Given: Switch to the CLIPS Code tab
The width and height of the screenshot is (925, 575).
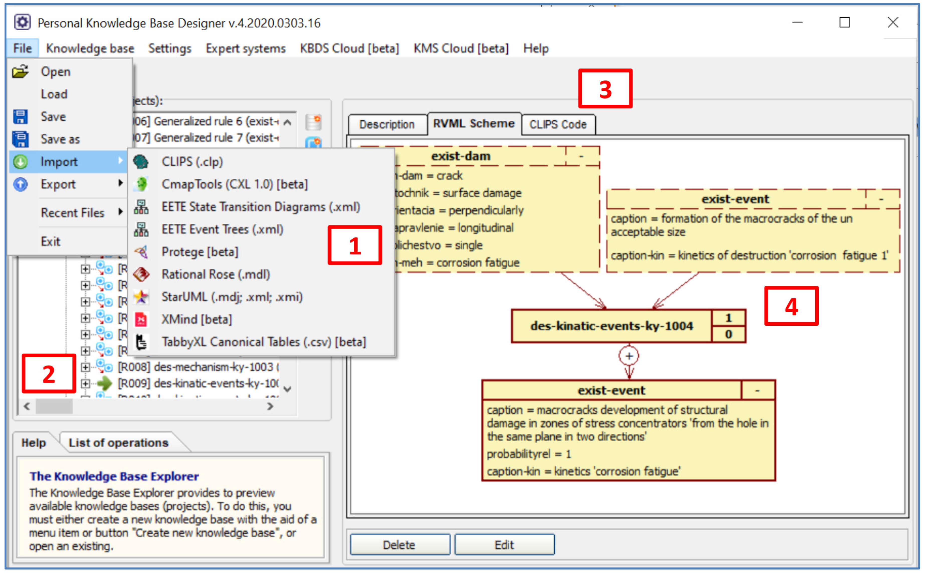Looking at the screenshot, I should [x=558, y=125].
